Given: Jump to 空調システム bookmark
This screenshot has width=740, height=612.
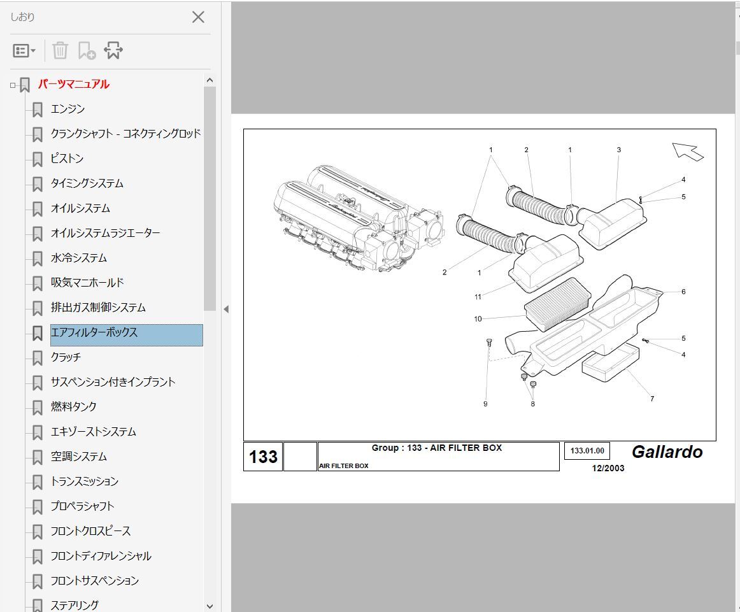Looking at the screenshot, I should (x=79, y=457).
